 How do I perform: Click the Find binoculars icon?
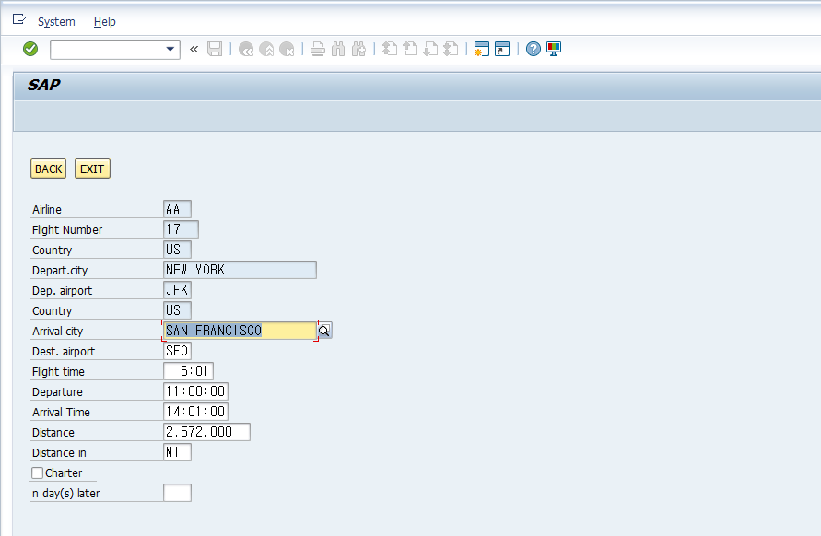338,49
